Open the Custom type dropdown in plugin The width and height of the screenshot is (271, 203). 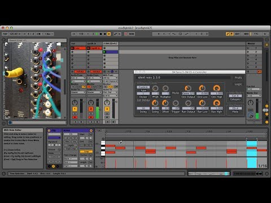tap(143, 87)
